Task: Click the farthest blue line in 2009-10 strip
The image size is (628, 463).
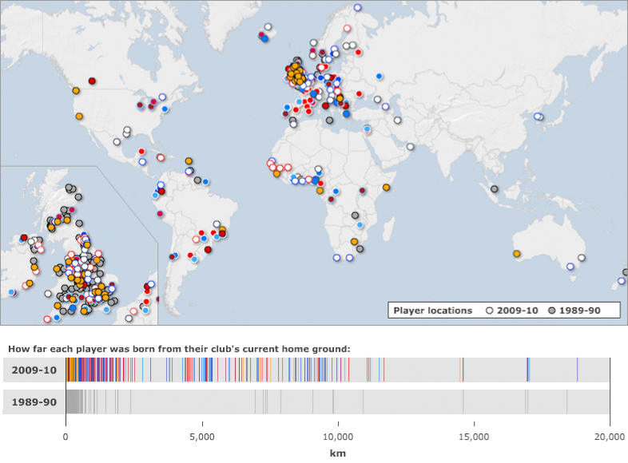Action: [x=577, y=370]
